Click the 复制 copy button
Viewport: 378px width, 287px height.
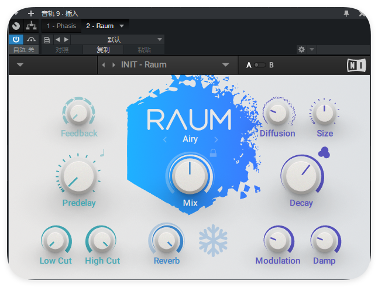coord(103,50)
